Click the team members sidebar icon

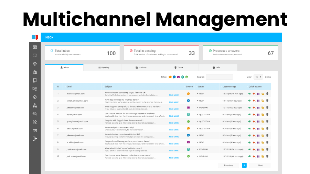coord(35,72)
